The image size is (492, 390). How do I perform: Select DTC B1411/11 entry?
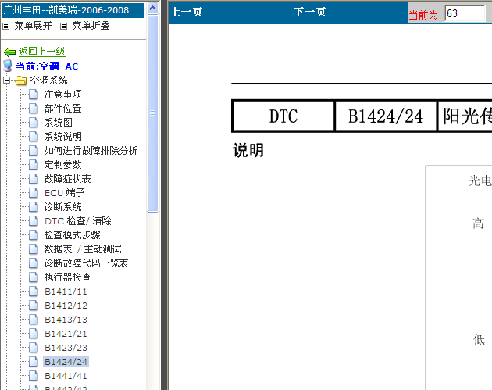click(x=66, y=292)
